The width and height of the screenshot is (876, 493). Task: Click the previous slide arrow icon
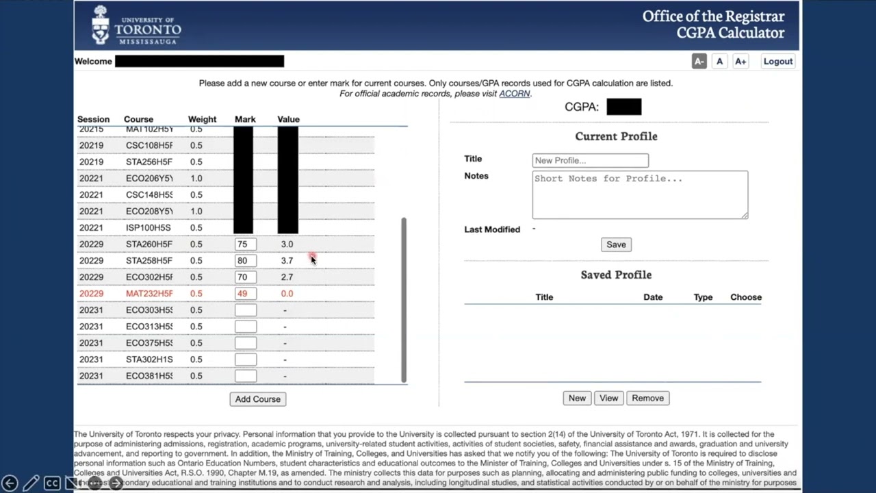click(10, 483)
